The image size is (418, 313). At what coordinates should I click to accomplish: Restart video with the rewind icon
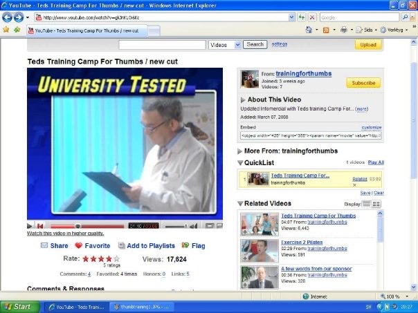pos(40,226)
